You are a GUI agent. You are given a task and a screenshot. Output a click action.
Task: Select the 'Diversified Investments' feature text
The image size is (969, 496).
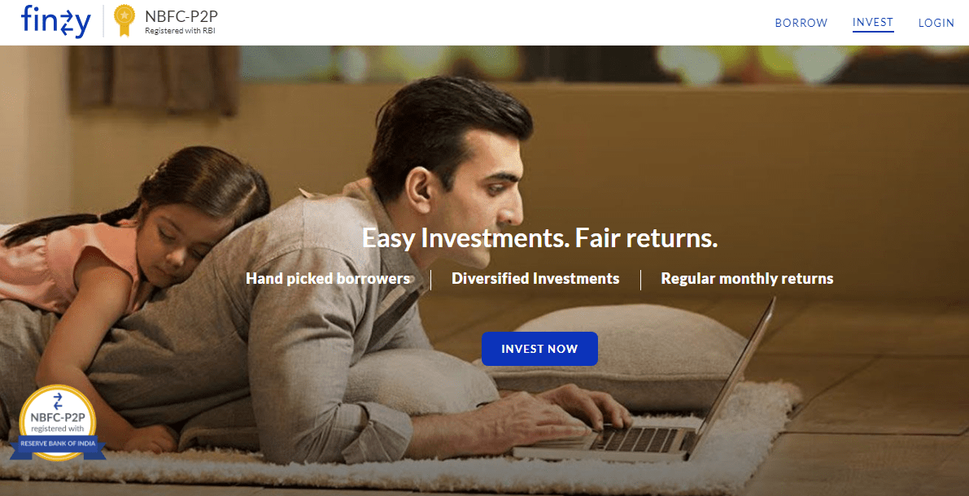click(x=535, y=279)
